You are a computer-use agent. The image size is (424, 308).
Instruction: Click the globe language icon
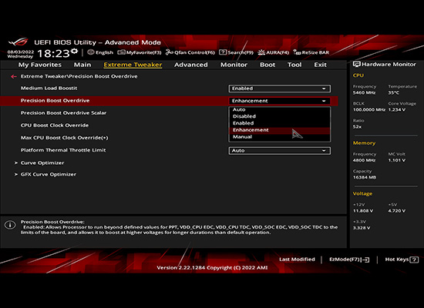pos(91,52)
